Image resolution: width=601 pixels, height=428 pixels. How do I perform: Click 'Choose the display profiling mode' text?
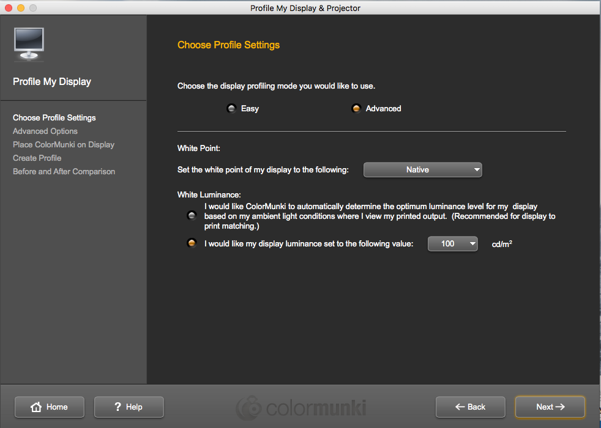(x=276, y=86)
